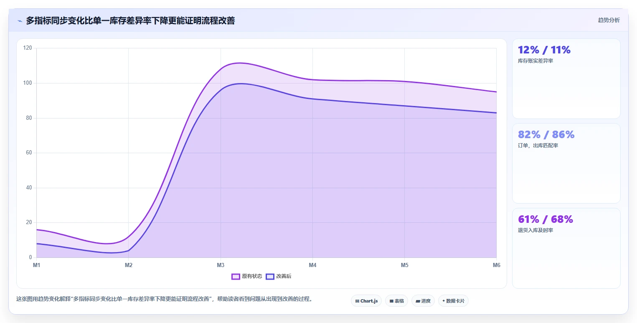Click the 120 y-axis value
This screenshot has width=637, height=323.
(x=28, y=48)
